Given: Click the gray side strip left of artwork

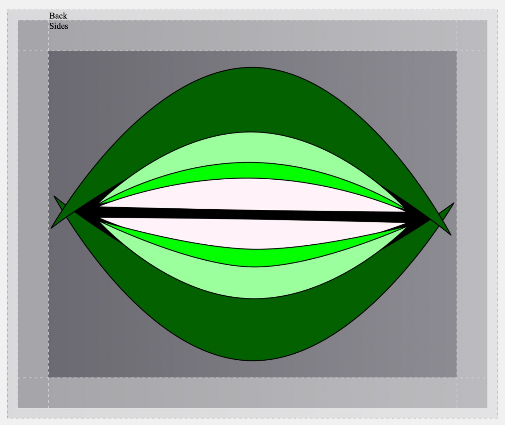Looking at the screenshot, I should (33, 214).
